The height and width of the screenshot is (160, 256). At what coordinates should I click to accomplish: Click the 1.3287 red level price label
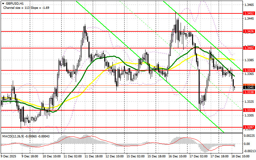(249, 127)
